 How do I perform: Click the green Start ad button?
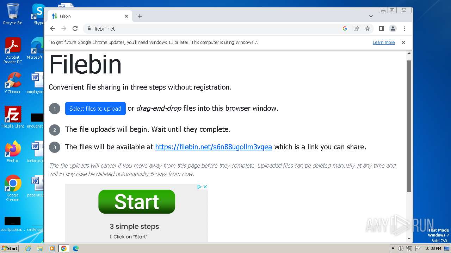click(x=137, y=202)
